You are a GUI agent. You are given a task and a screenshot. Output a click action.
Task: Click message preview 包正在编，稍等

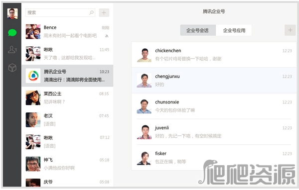170,162
